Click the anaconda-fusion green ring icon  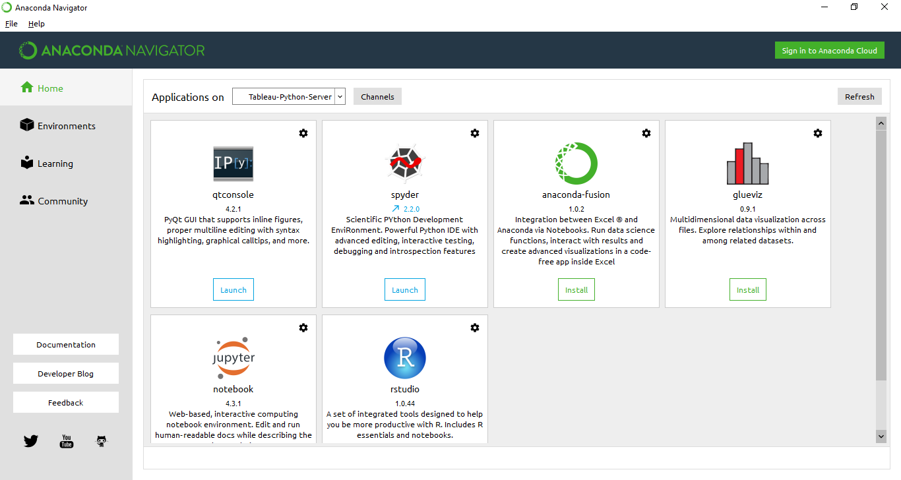pos(576,163)
